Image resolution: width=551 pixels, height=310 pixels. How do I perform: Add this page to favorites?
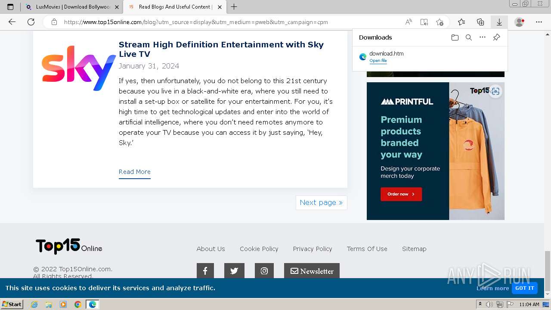pyautogui.click(x=440, y=22)
